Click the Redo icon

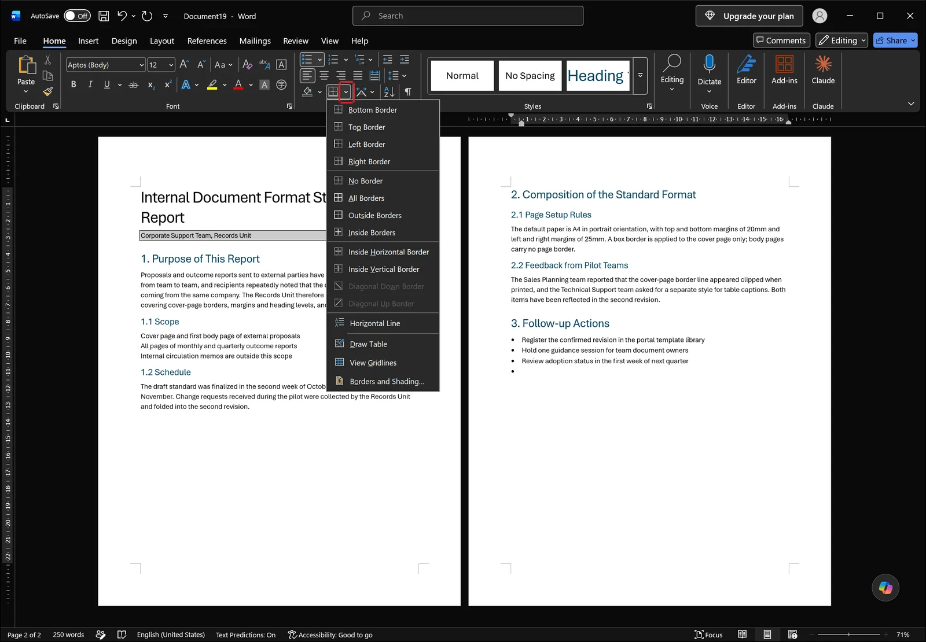tap(147, 16)
